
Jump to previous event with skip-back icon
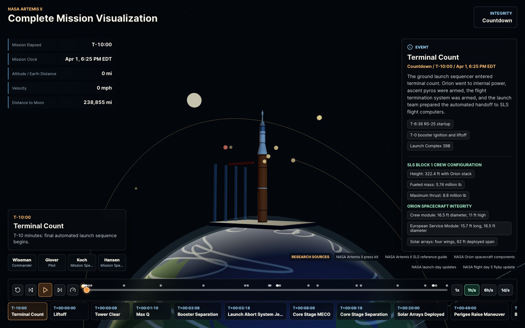[x=31, y=290]
